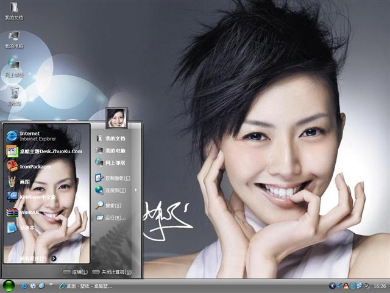This screenshot has height=293, width=390.
Task: Open 我的电脑 desktop icon
Action: point(14,38)
